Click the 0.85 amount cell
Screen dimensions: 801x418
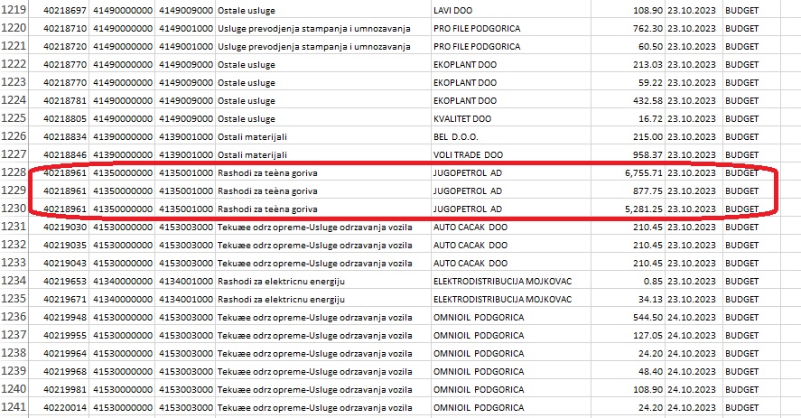tap(628, 281)
